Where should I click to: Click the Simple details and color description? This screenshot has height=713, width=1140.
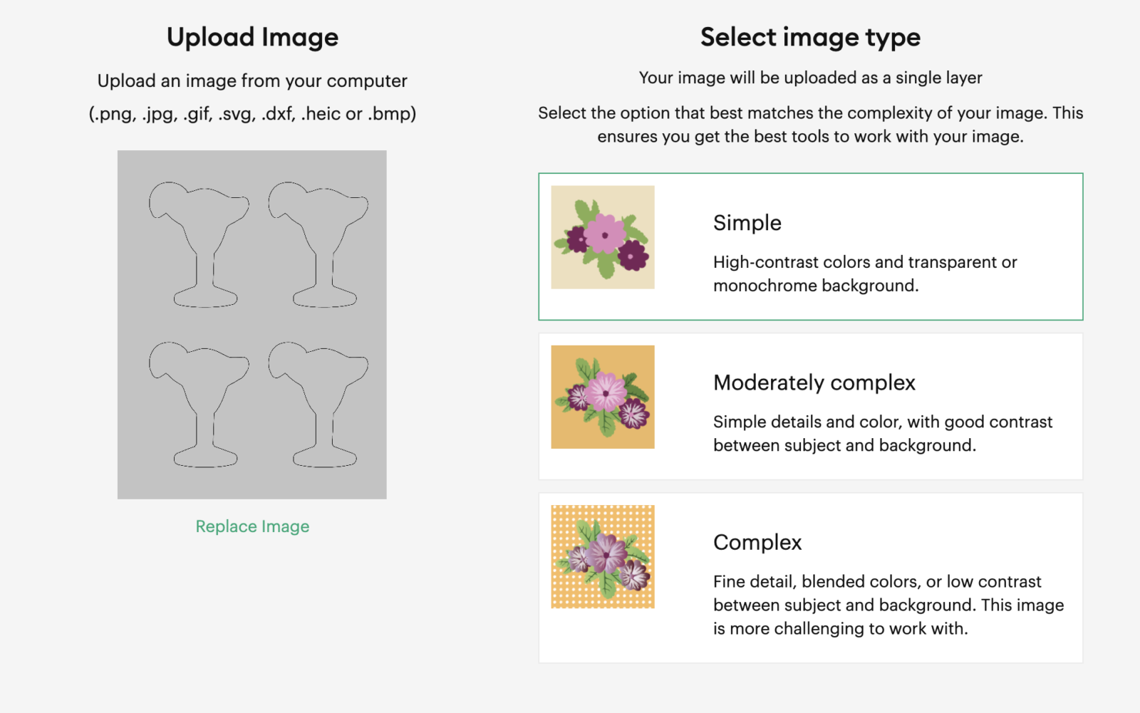coord(882,433)
